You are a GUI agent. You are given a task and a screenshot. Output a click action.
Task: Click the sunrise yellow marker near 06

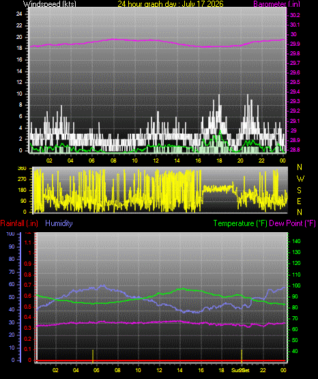[93, 356]
